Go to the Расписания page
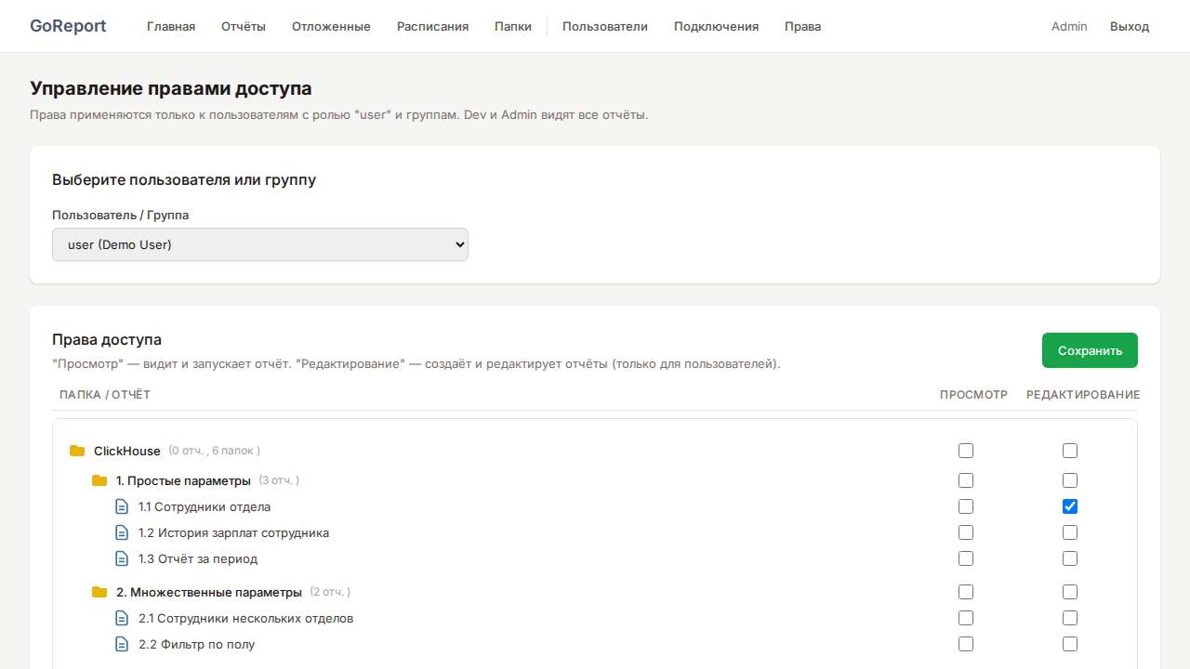The width and height of the screenshot is (1190, 669). click(432, 26)
